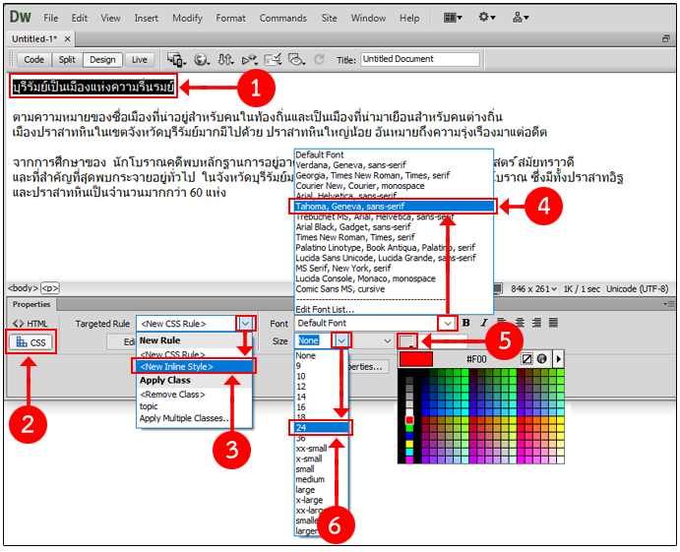
Task: Click the Bold icon in Properties
Action: [x=466, y=323]
